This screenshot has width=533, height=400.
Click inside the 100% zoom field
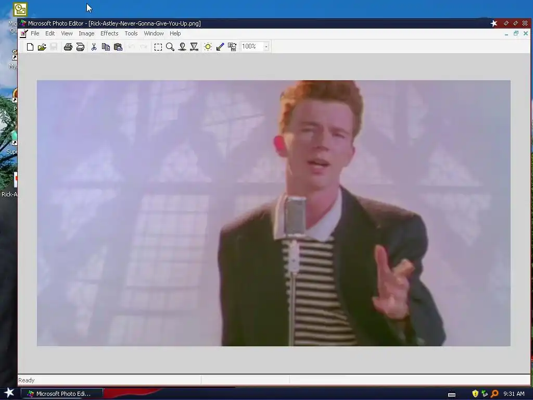(x=252, y=46)
